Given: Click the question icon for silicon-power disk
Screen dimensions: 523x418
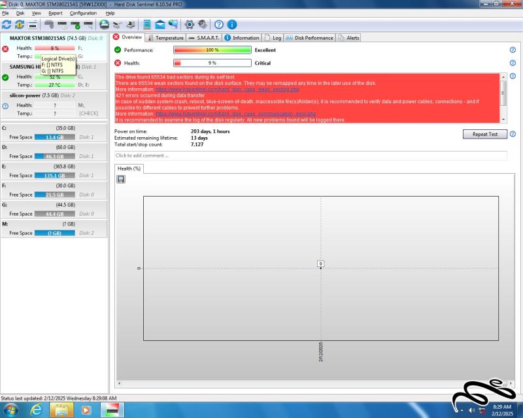Looking at the screenshot, I should (x=5, y=106).
